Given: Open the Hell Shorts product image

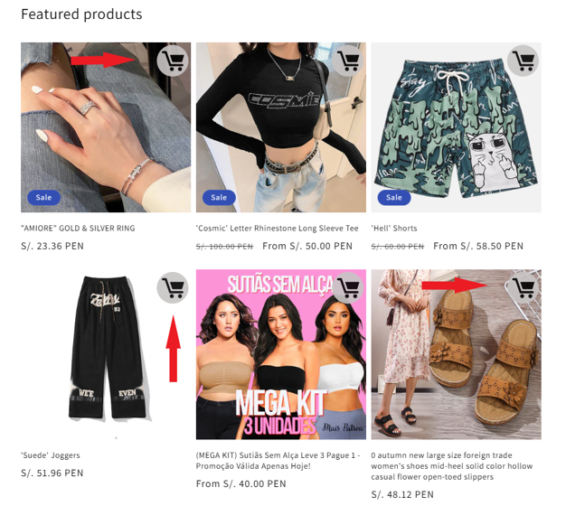Looking at the screenshot, I should tap(457, 127).
